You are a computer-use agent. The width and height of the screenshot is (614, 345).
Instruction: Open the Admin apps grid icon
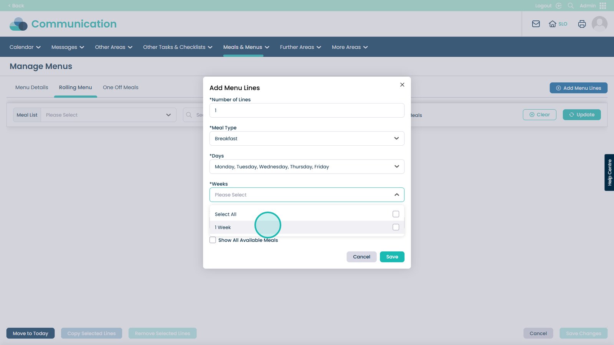(602, 6)
